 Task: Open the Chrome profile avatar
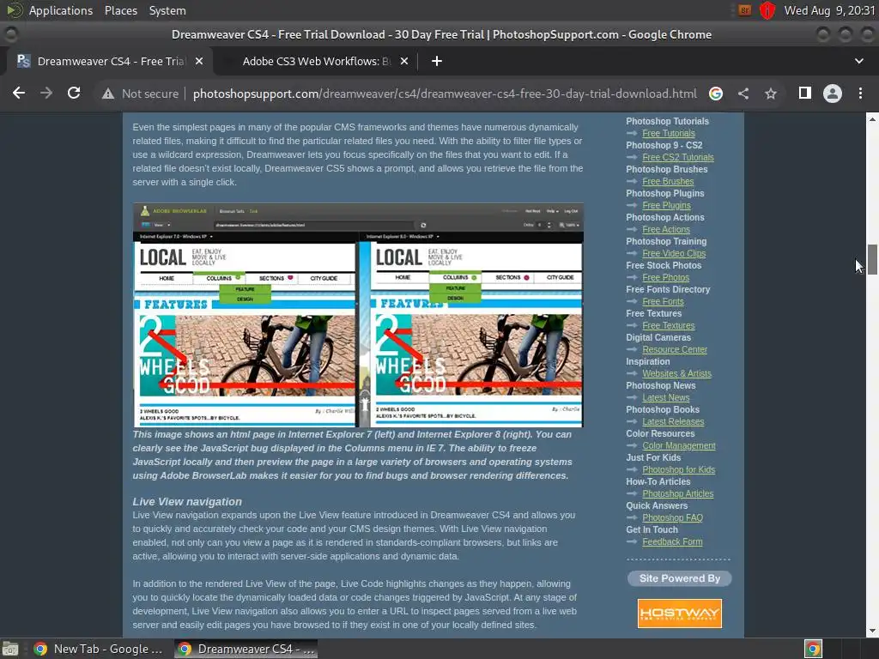833,93
